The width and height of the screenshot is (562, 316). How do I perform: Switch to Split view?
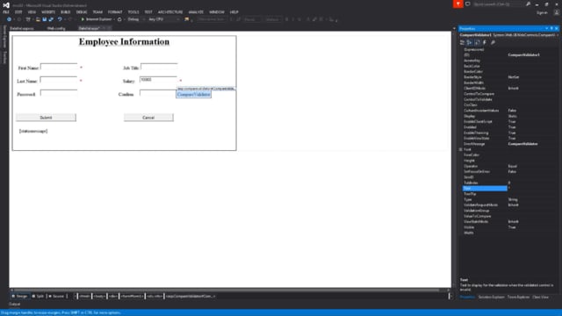click(x=38, y=297)
